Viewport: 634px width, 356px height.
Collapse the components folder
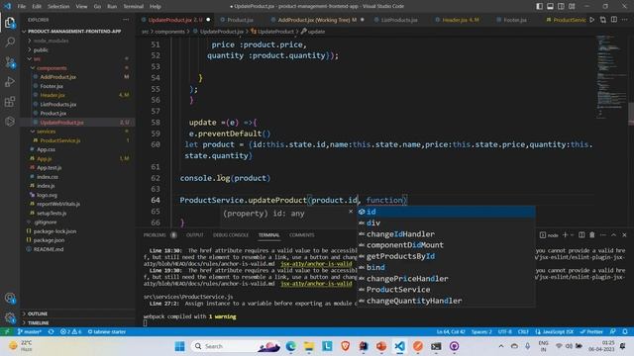point(52,68)
